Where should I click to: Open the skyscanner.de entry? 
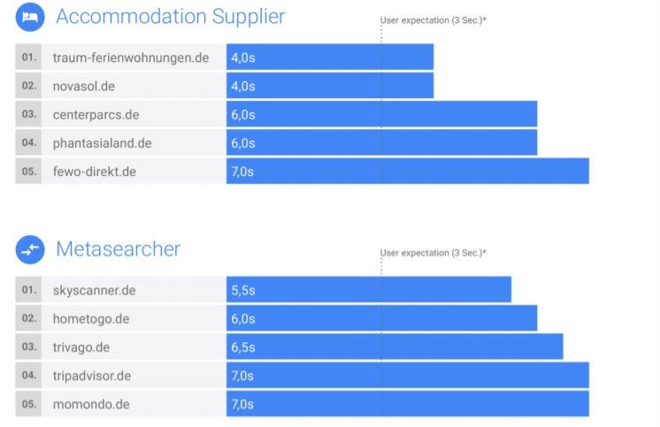click(94, 290)
